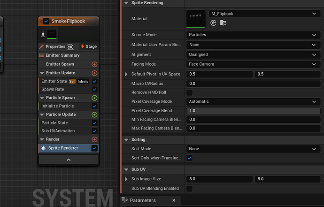The height and width of the screenshot is (207, 324).
Task: Disable the Initialize Particle module
Action: point(94,106)
